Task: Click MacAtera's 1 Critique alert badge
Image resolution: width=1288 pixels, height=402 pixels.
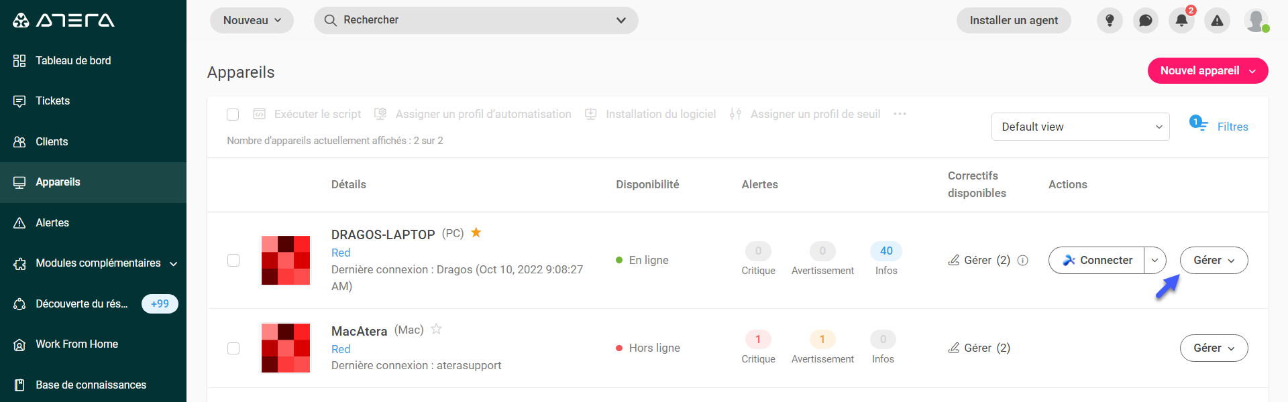Action: 758,340
